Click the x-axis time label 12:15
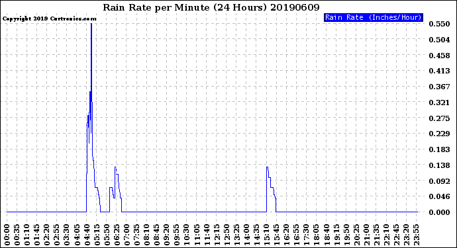 point(217,235)
